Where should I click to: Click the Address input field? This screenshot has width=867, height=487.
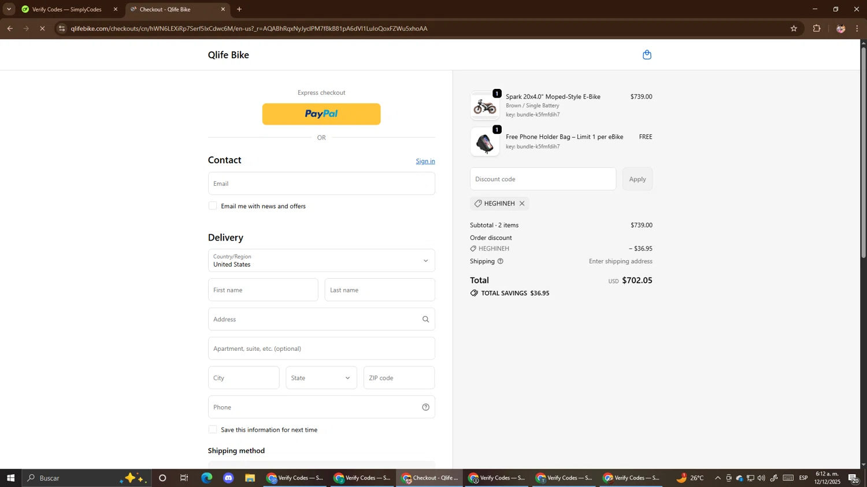pos(321,319)
